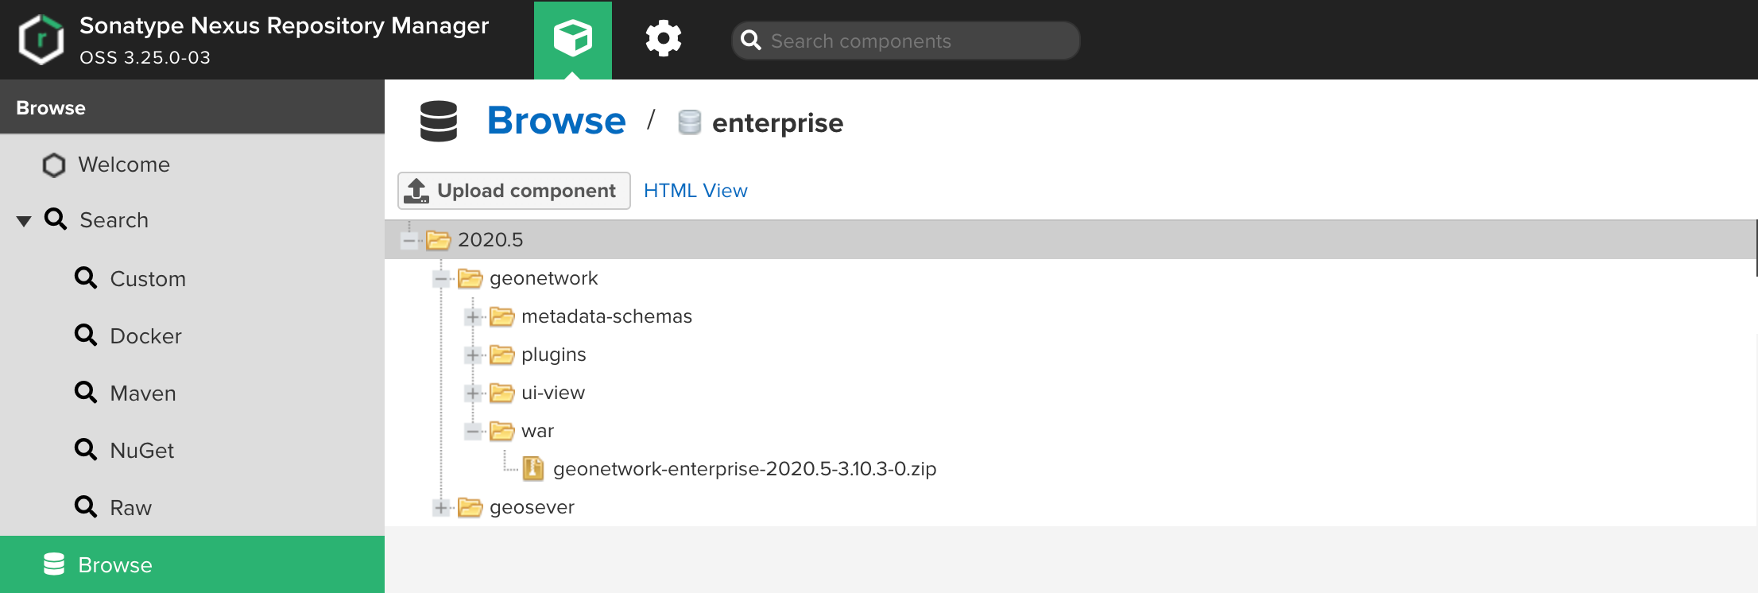Click the ui-view folder icon
Screen dimensions: 1758x593
tap(501, 393)
